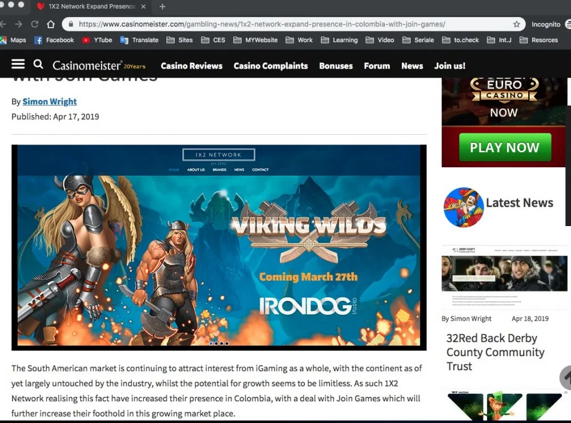
Task: Click the Latest News jester icon
Action: pos(464,207)
